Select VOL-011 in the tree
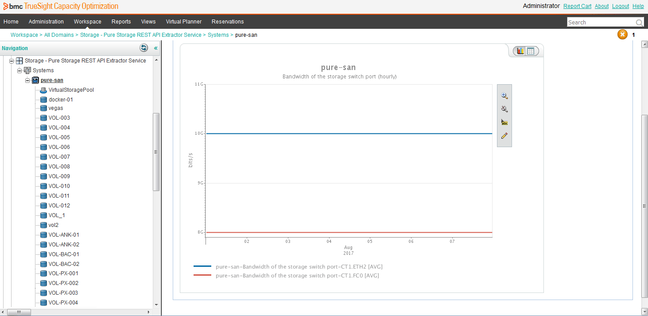Image resolution: width=648 pixels, height=316 pixels. pyautogui.click(x=59, y=196)
